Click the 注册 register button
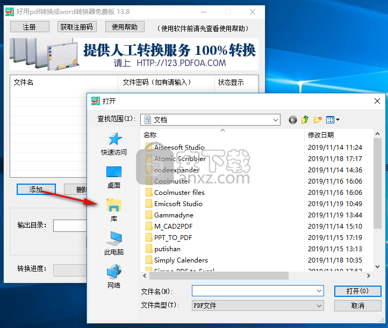The height and width of the screenshot is (328, 388). pyautogui.click(x=30, y=27)
